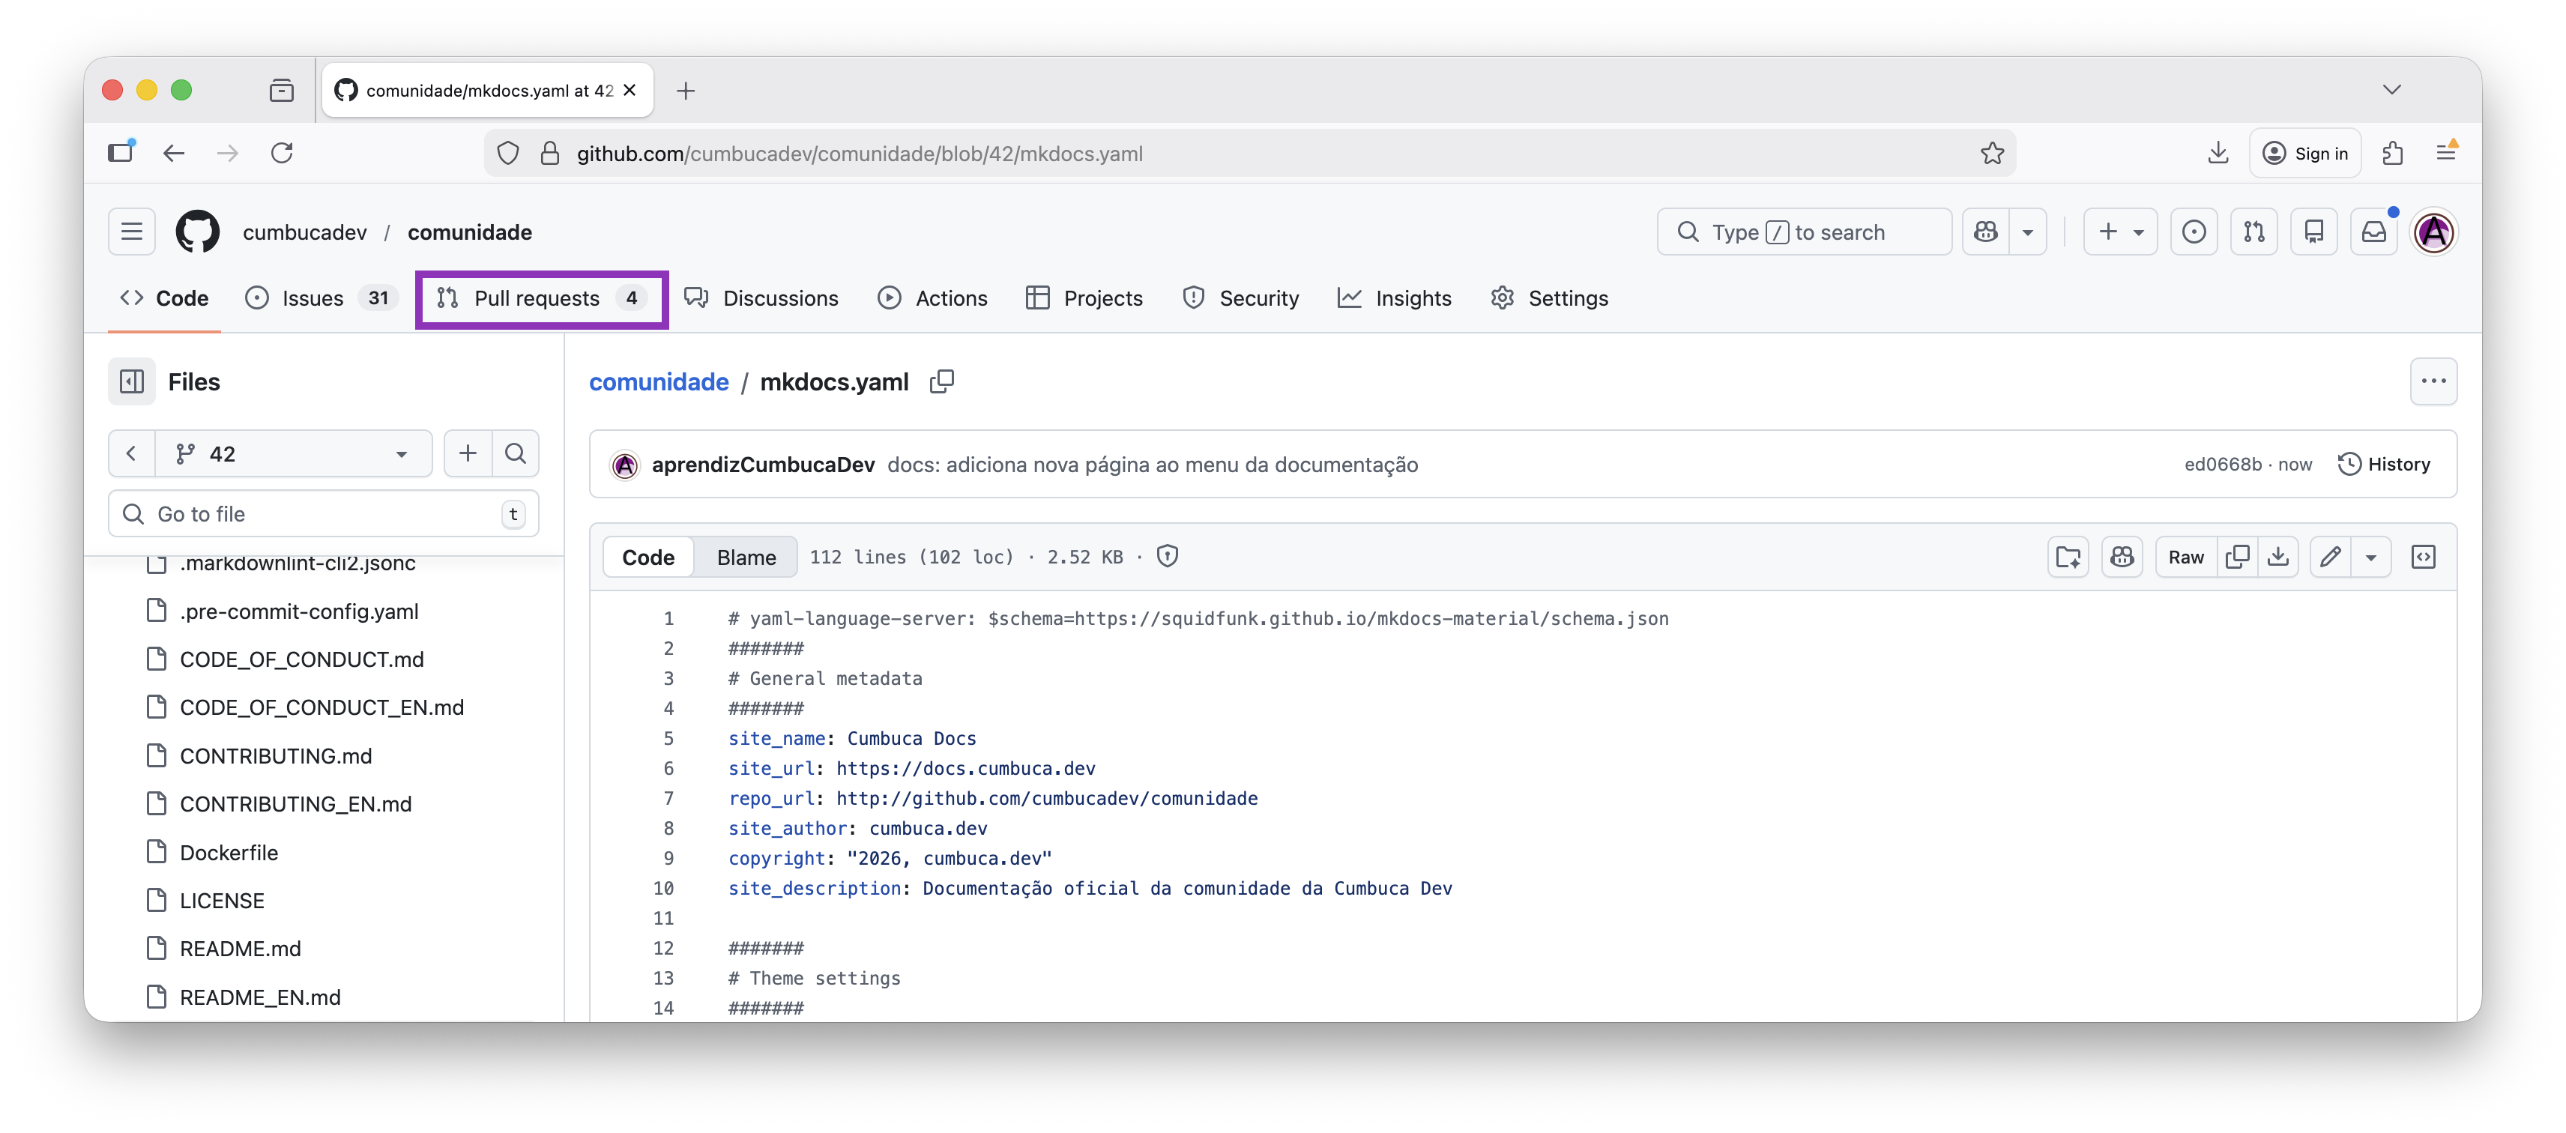
Task: Open the comunidade breadcrumb link
Action: [x=659, y=381]
